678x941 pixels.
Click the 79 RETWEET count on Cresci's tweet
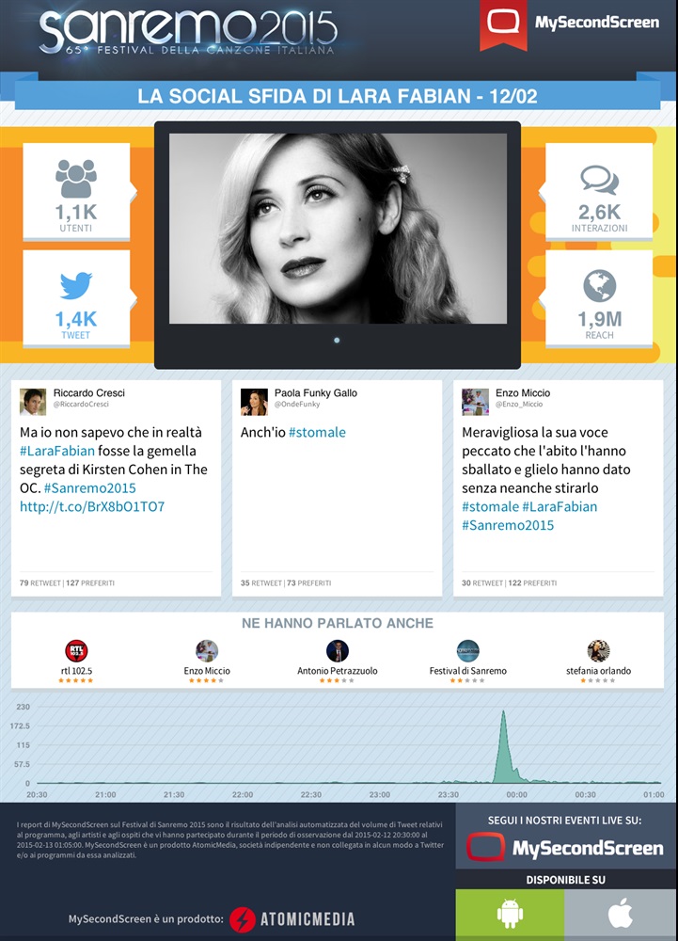pyautogui.click(x=40, y=582)
